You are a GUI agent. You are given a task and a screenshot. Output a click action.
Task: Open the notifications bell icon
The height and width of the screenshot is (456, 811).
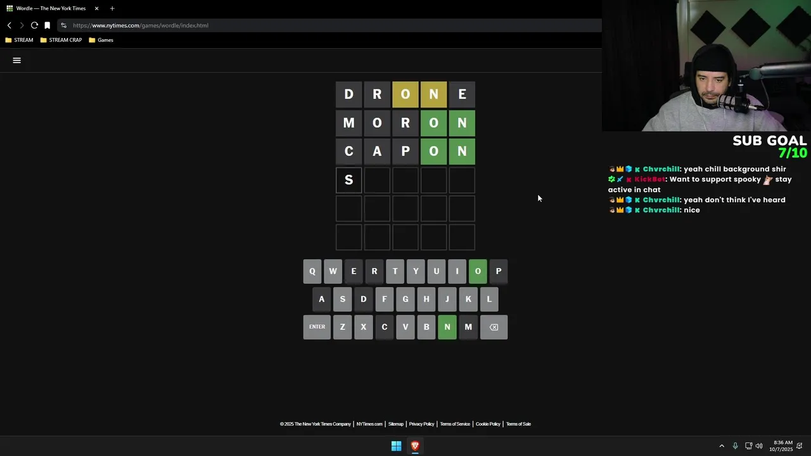800,446
